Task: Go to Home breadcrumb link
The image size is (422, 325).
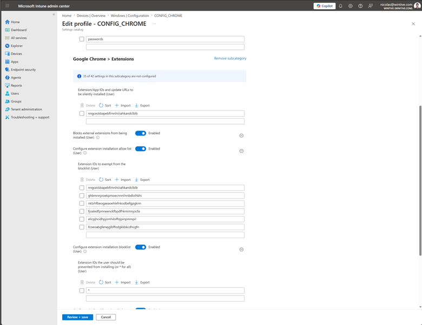Action: click(x=67, y=16)
